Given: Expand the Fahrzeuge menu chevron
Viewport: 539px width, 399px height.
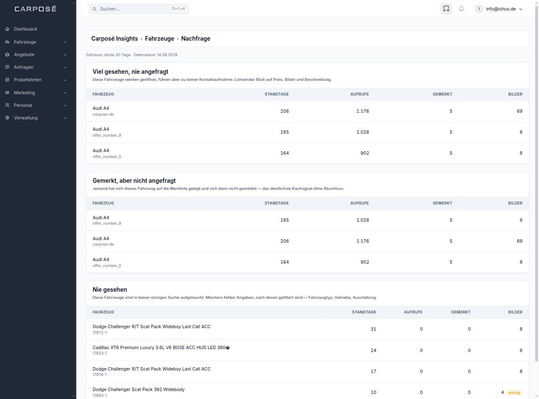Looking at the screenshot, I should pos(65,42).
